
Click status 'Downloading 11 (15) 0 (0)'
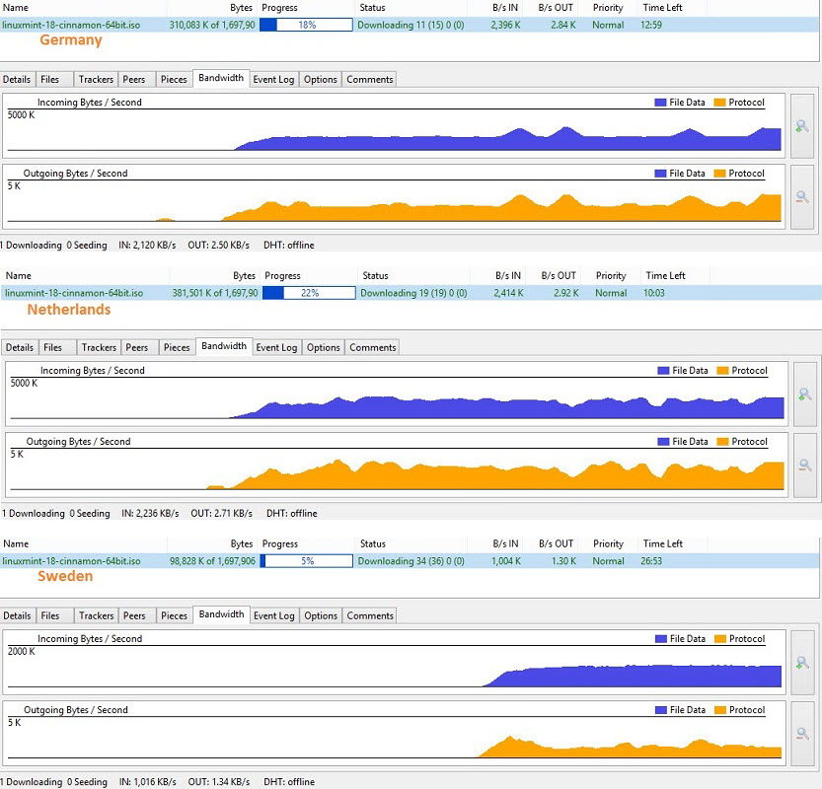411,25
